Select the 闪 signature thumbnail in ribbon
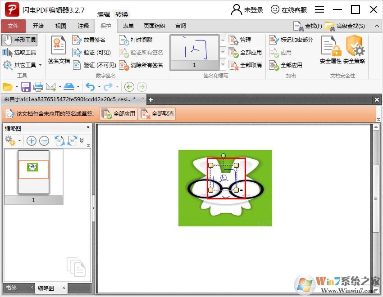Screen dimensions: 383x297 coord(195,53)
